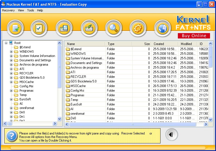Click the application icon in title bar
Image resolution: width=216 pixels, height=151 pixels.
click(3, 4)
